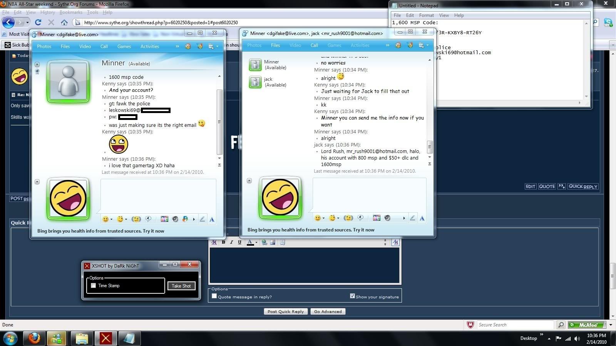Expand more toolbar items in Minner chat
Image resolution: width=616 pixels, height=346 pixels.
[177, 46]
